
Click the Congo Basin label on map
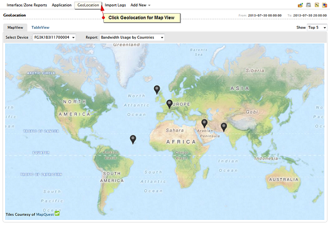tap(182, 155)
